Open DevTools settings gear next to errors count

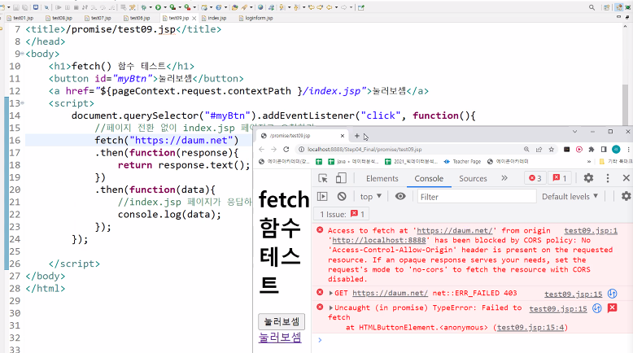(588, 178)
